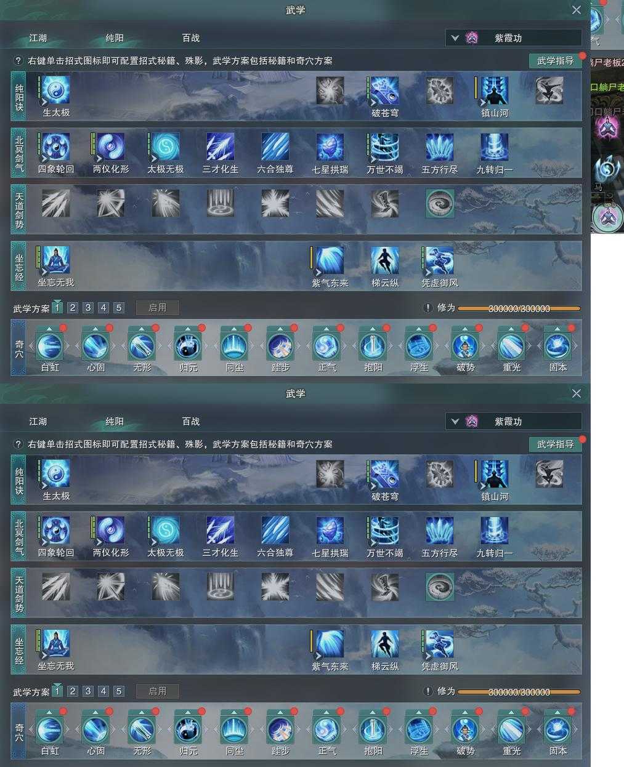The image size is (624, 767).
Task: Switch to 武学方案 number 4 in top window
Action: pyautogui.click(x=103, y=308)
